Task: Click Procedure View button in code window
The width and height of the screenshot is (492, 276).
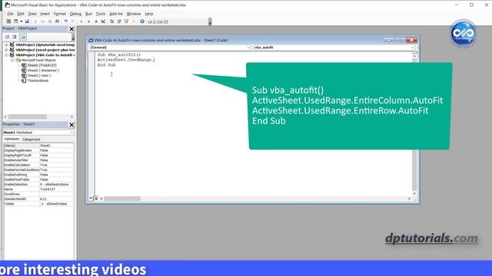Action: click(x=91, y=199)
